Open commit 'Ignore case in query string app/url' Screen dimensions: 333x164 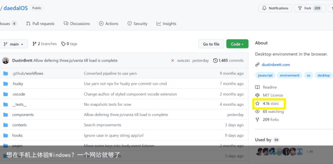[x=114, y=135]
